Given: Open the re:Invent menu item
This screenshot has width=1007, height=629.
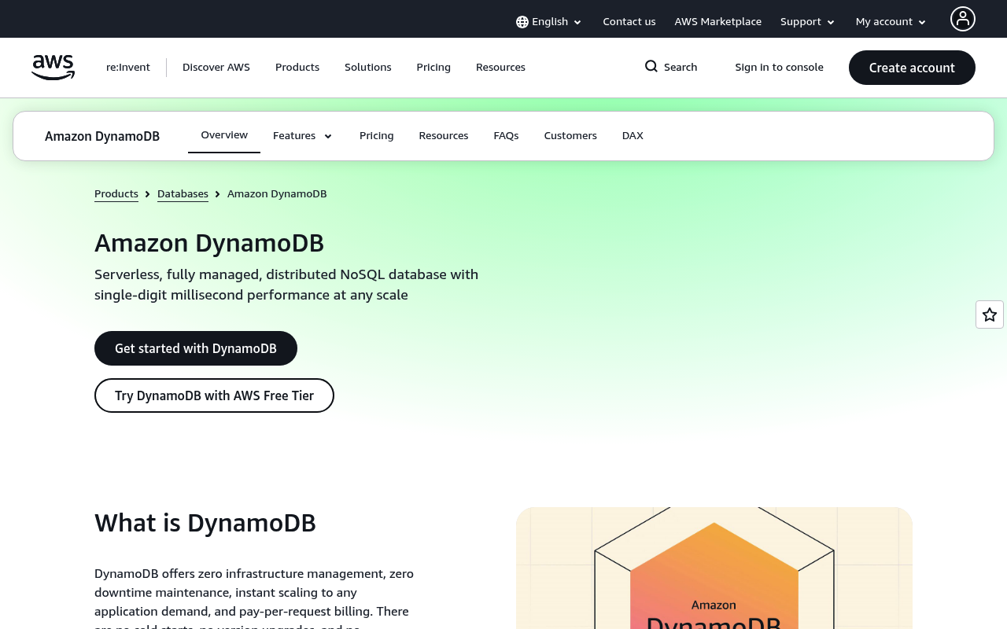Looking at the screenshot, I should [x=128, y=68].
